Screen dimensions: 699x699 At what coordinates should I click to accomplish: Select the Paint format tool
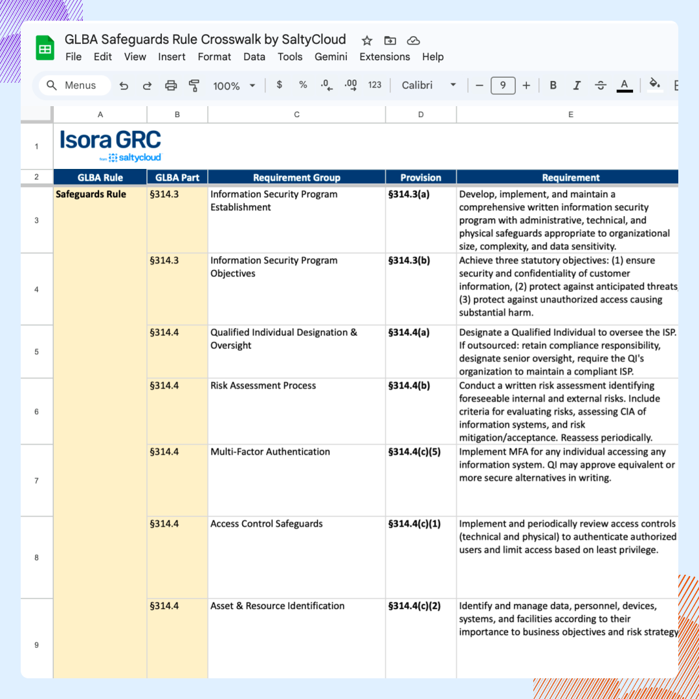(x=194, y=85)
